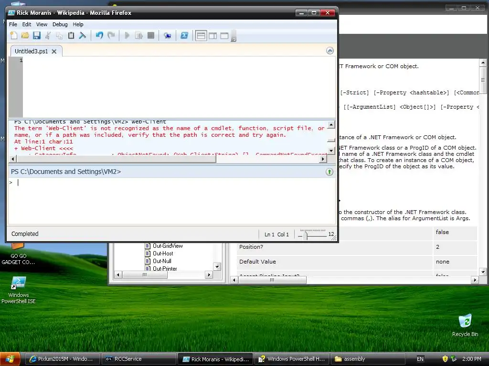Open the Windows Start button

(10, 359)
